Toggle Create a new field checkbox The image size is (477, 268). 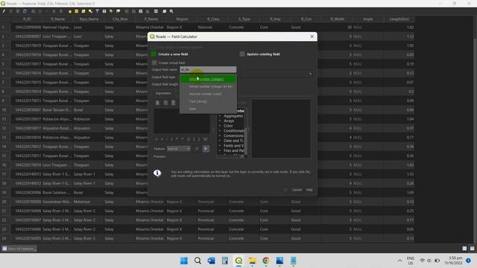pyautogui.click(x=154, y=54)
